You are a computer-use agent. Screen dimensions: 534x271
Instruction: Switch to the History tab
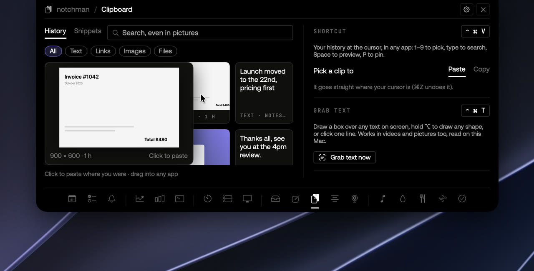(x=55, y=31)
